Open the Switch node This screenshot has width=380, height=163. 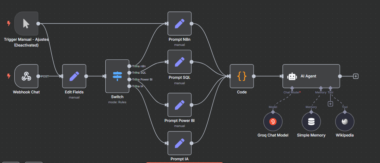tap(117, 76)
